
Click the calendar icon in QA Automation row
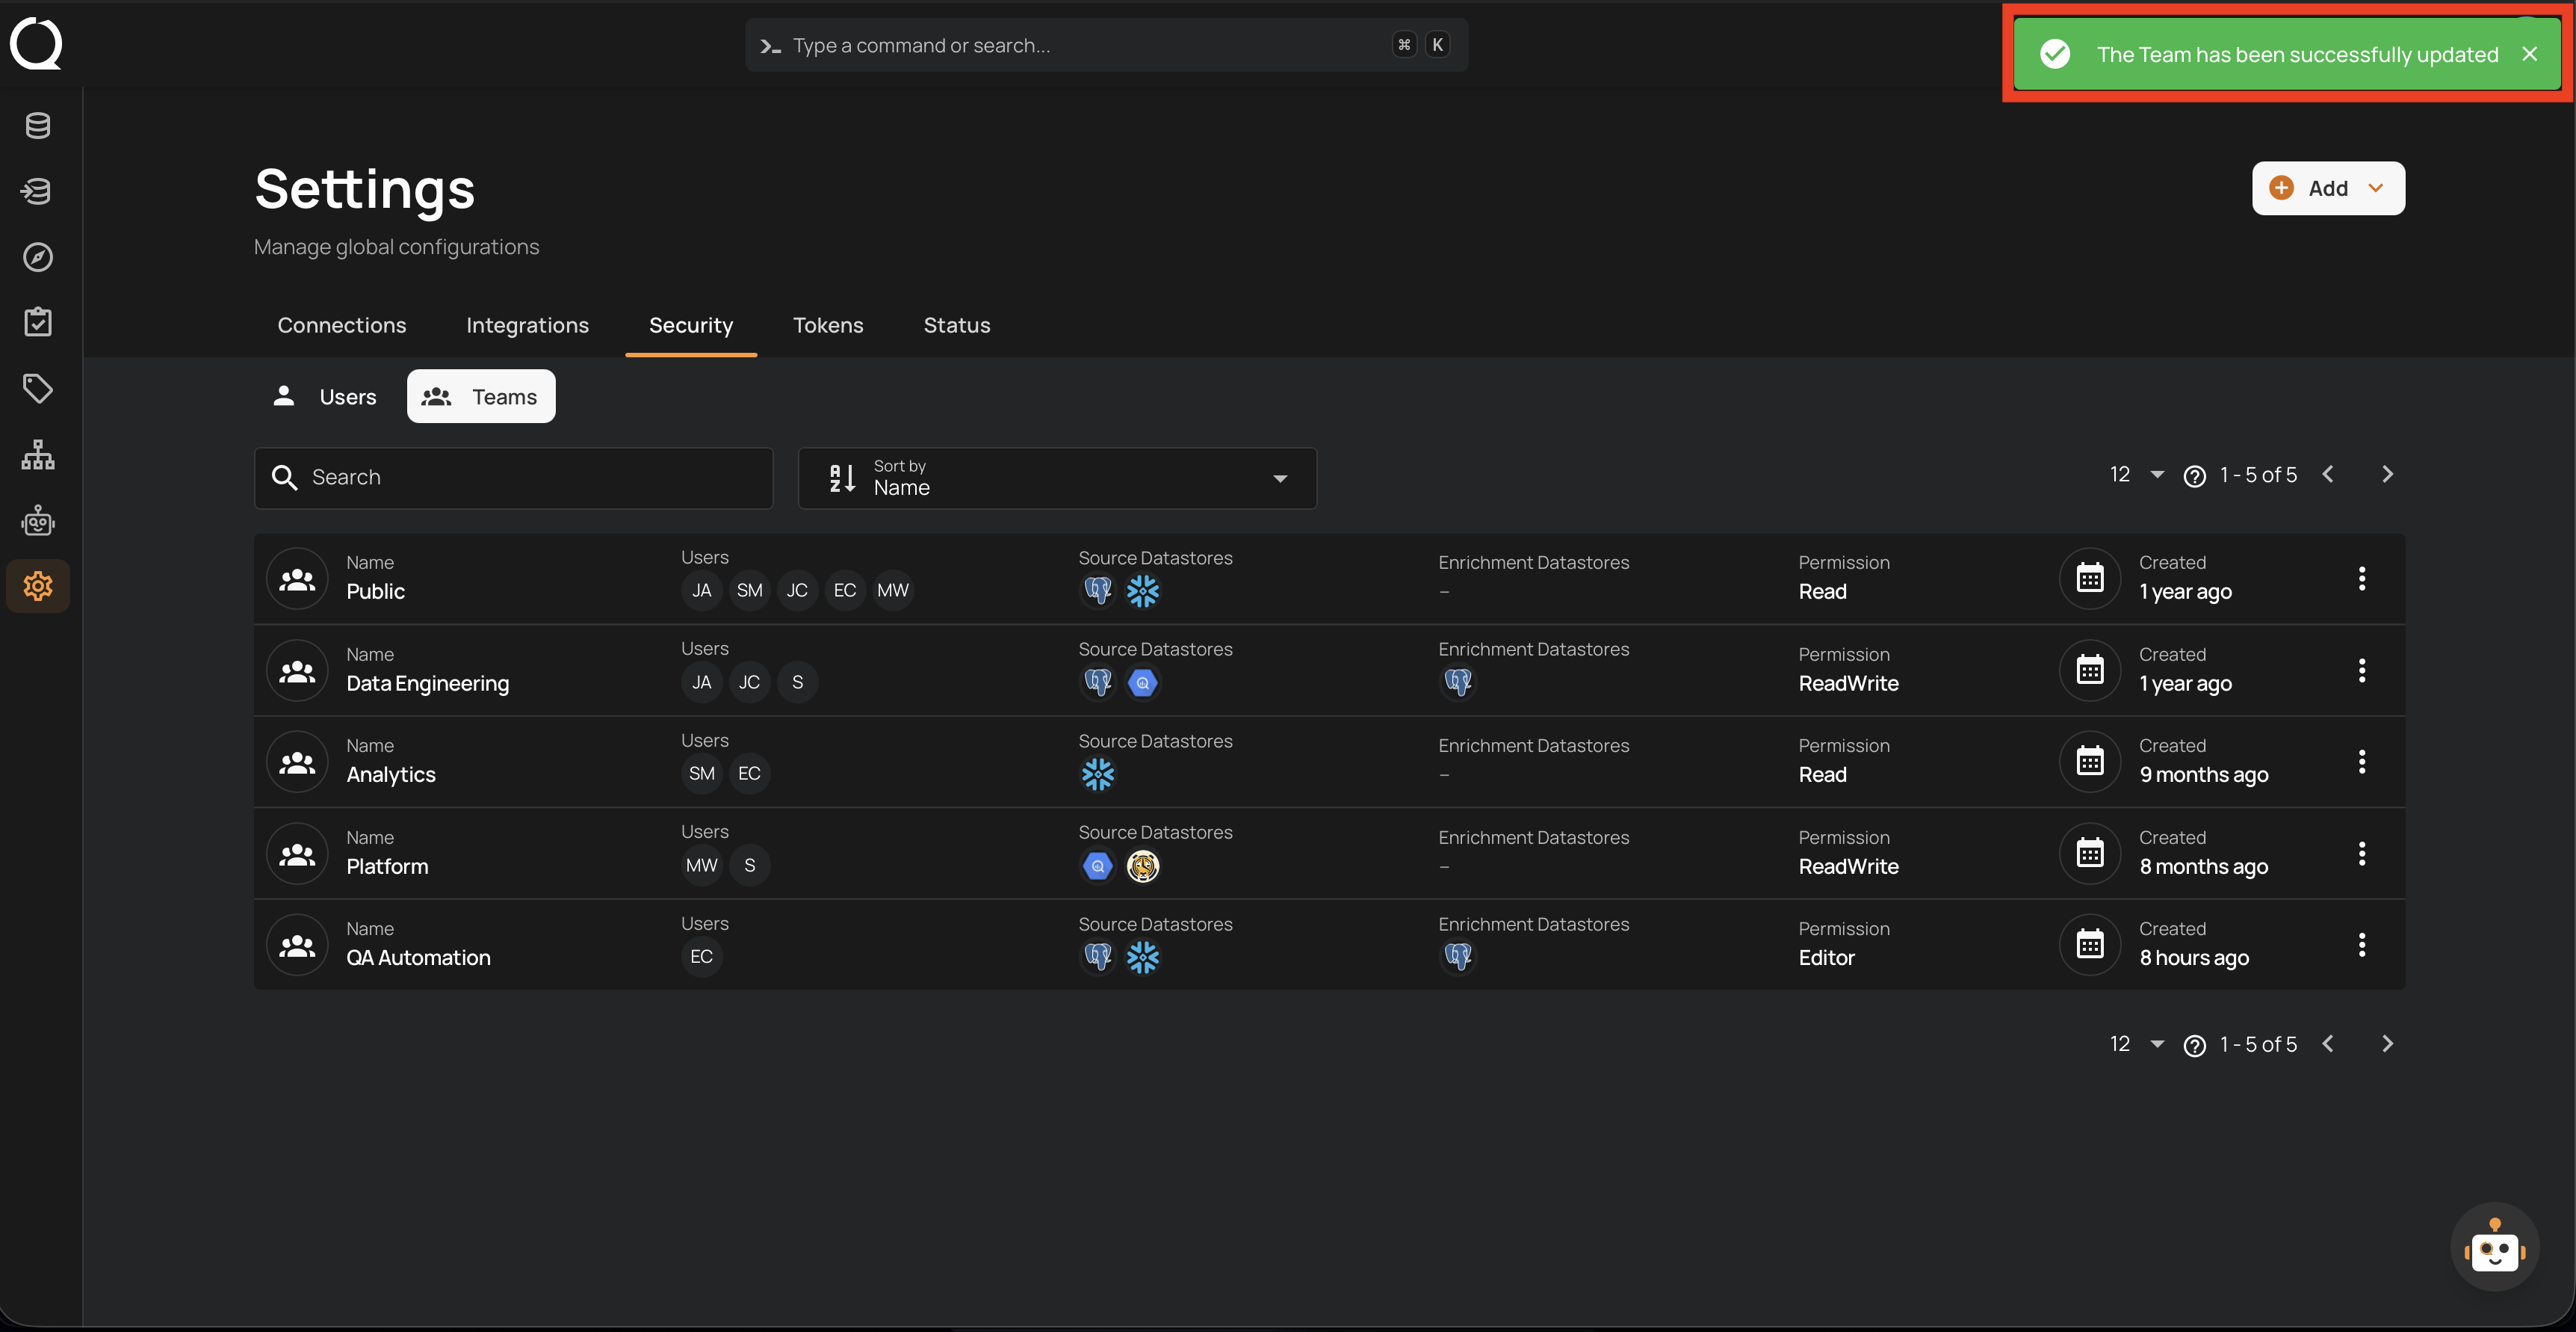2090,945
